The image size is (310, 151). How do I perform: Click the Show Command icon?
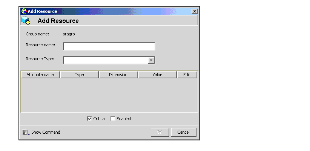25,133
